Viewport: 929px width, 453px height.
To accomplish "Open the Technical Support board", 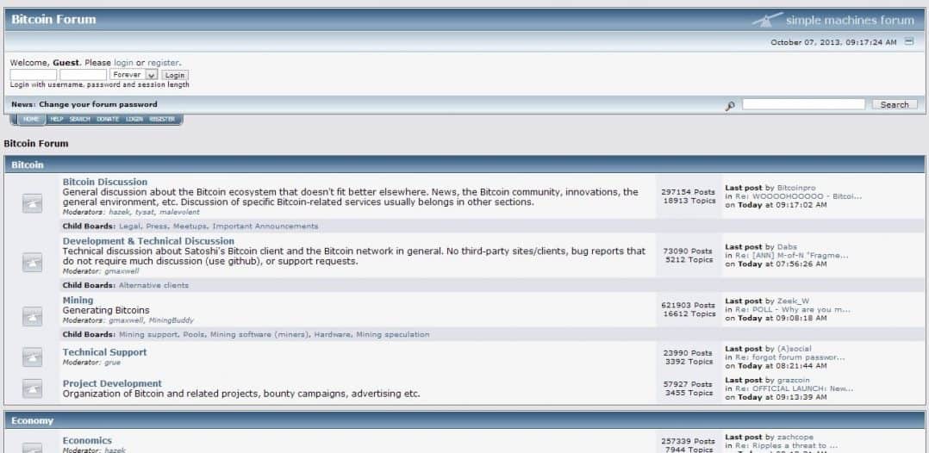I will point(104,351).
